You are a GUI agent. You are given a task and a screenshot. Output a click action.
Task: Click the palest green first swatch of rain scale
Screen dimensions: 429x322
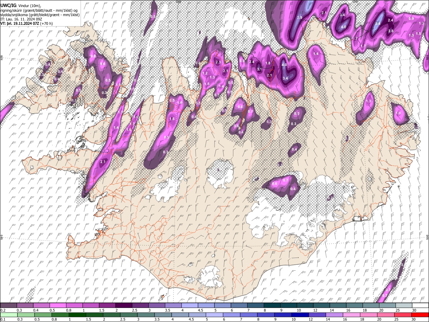(x=9, y=315)
